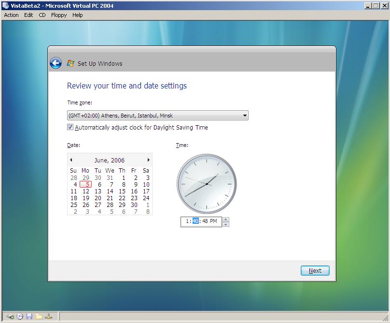Open the Floppy menu
The width and height of the screenshot is (390, 323).
[x=59, y=15]
